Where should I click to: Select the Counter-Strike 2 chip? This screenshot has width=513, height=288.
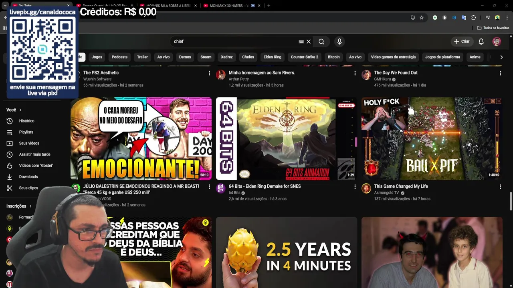click(x=305, y=57)
